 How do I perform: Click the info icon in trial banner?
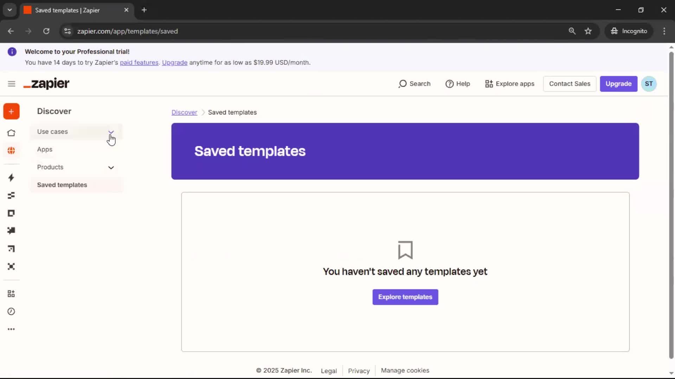point(12,52)
